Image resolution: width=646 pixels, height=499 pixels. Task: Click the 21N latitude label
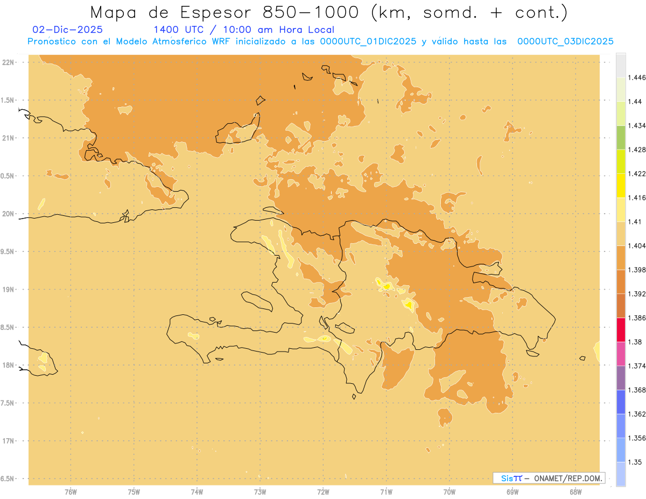click(x=8, y=138)
